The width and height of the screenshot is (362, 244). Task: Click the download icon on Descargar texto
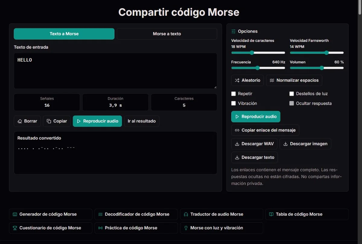pos(237,158)
